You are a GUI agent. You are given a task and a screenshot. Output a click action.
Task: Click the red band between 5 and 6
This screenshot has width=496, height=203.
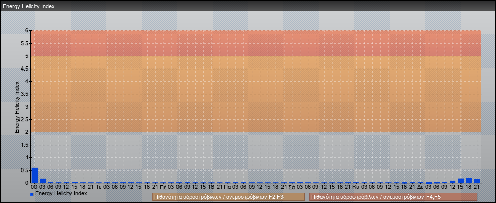pos(256,43)
